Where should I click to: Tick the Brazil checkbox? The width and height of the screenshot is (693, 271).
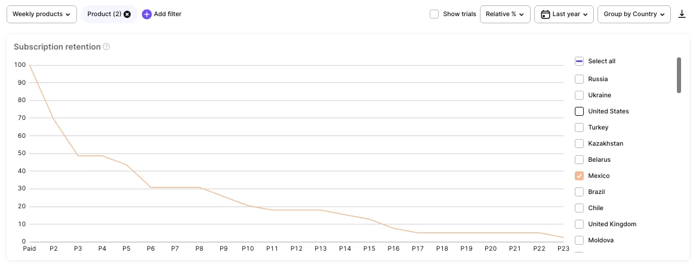(579, 192)
